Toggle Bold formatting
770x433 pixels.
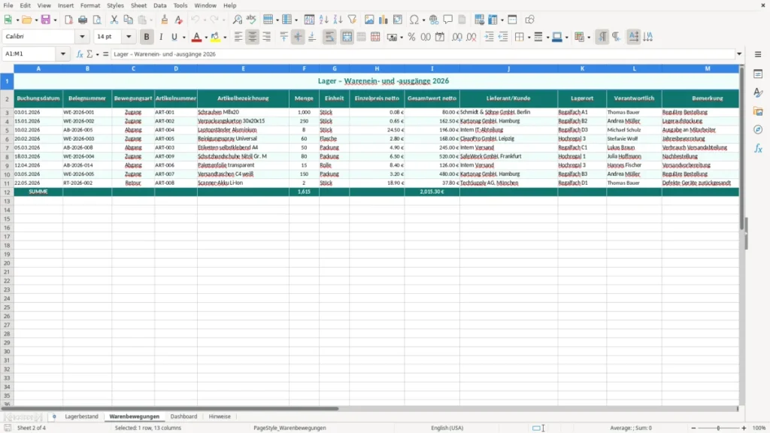[x=147, y=37]
